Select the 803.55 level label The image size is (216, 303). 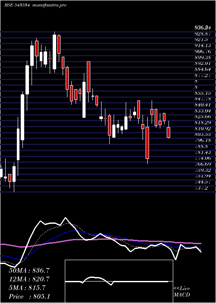pyautogui.click(x=202, y=135)
